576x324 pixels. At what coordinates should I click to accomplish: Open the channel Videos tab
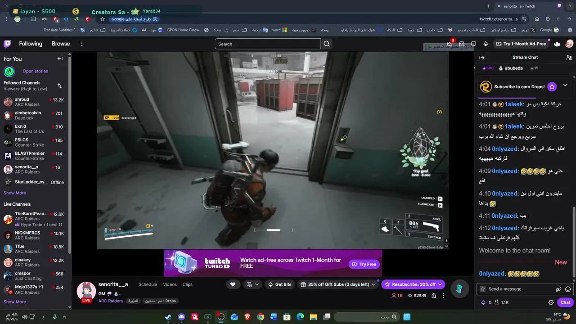(x=170, y=284)
